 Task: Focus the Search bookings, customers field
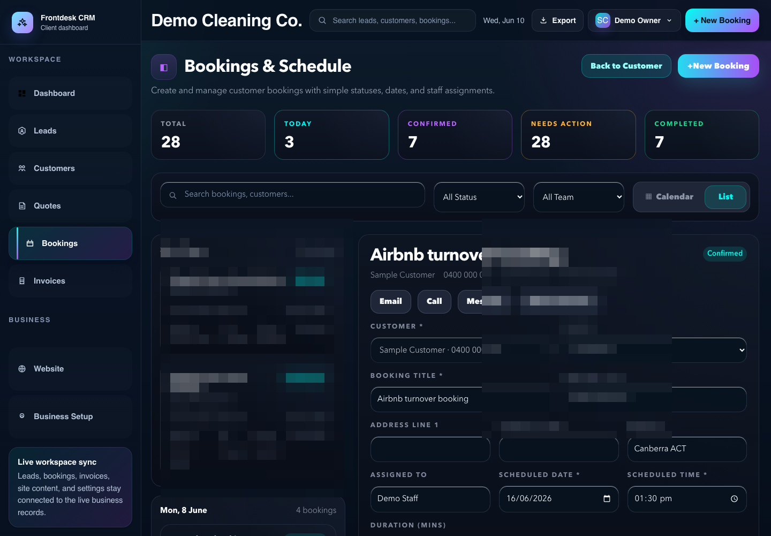point(292,195)
